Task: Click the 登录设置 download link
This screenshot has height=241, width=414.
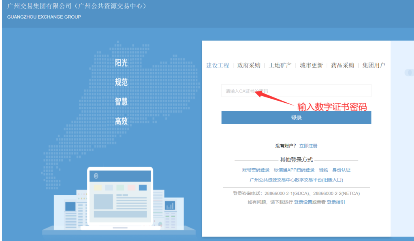Action: pos(304,202)
